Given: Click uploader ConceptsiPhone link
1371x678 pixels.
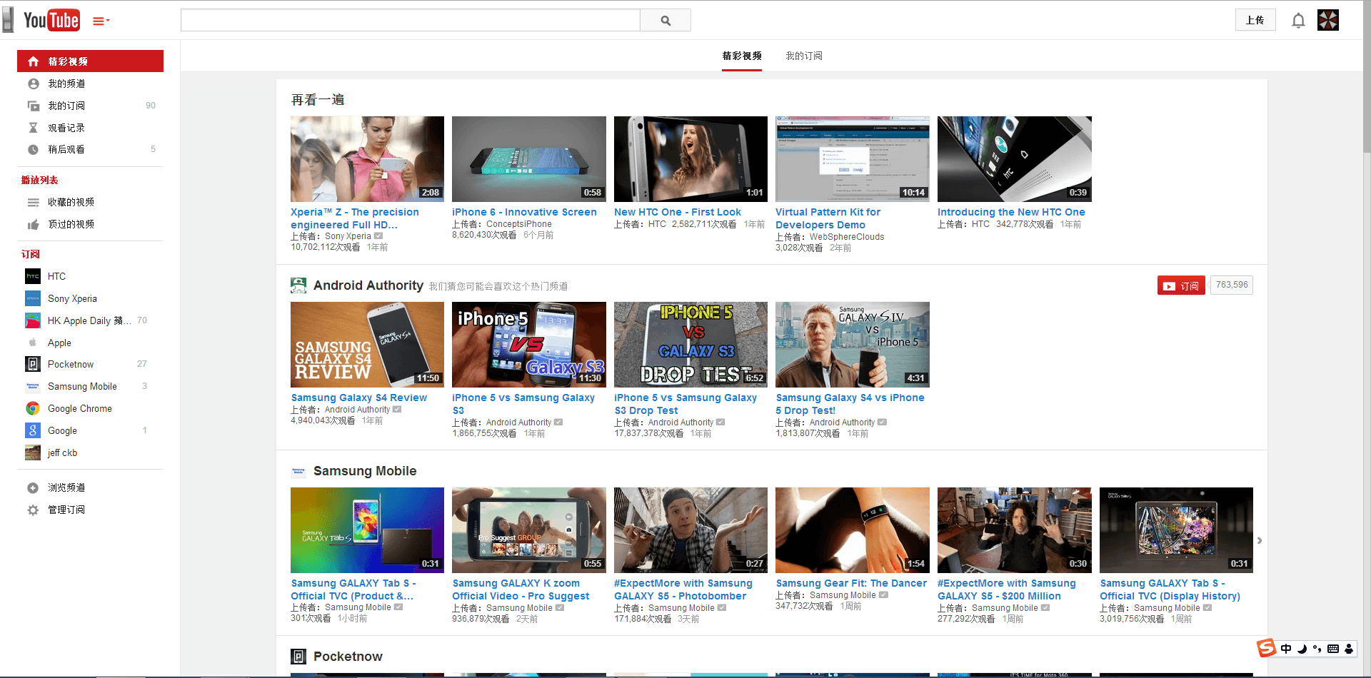Looking at the screenshot, I should pos(519,224).
